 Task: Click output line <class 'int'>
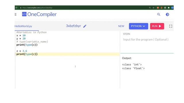click(x=132, y=64)
